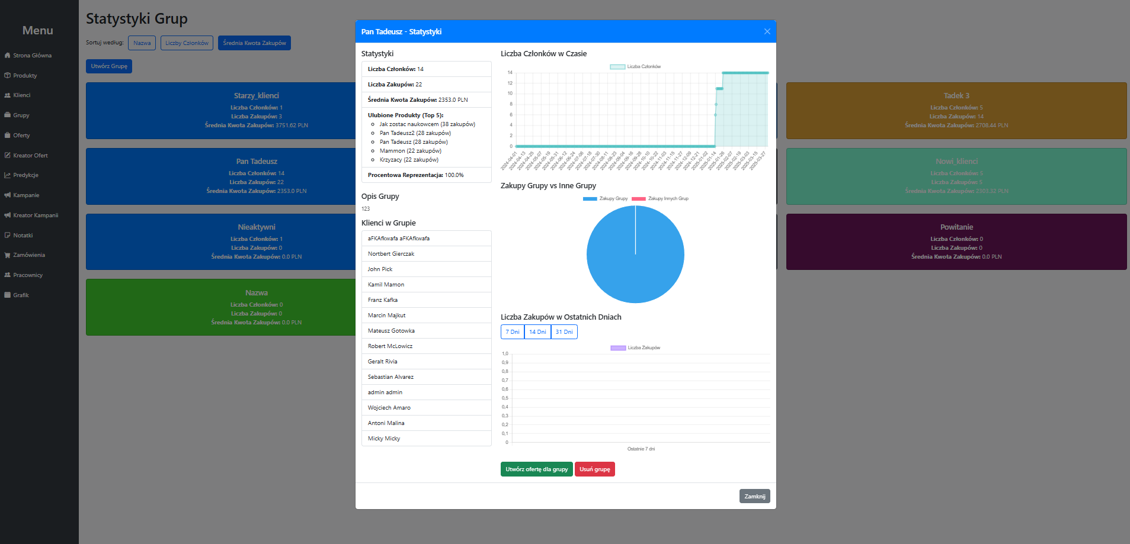Select client Marcin Majkut
1130x544 pixels.
point(427,316)
